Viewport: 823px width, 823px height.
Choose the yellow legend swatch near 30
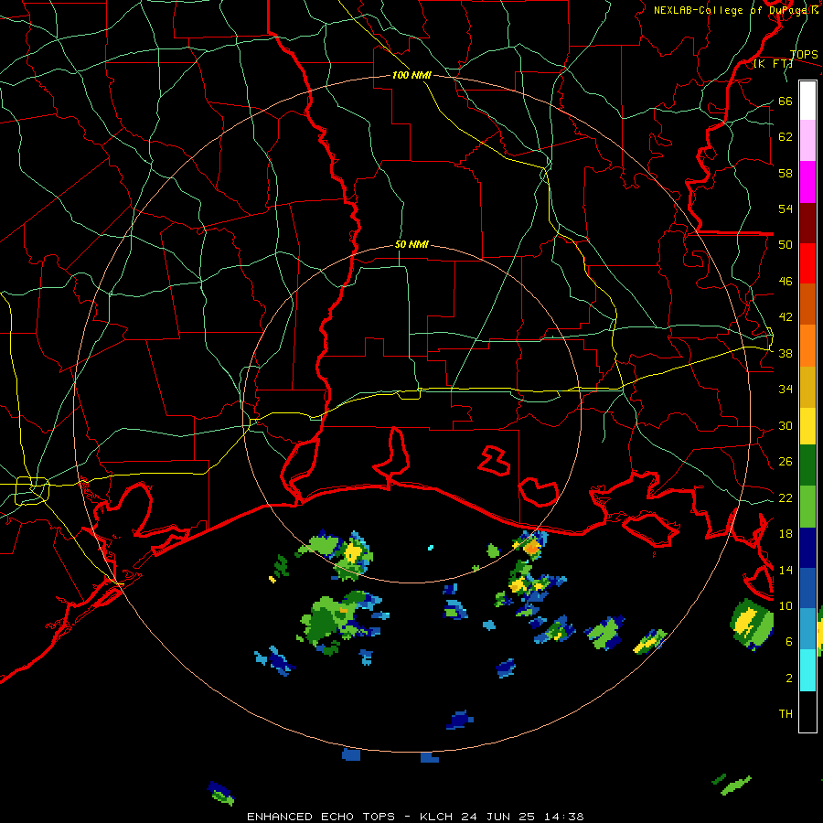click(x=807, y=426)
